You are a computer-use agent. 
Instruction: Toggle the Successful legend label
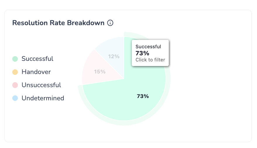point(37,59)
